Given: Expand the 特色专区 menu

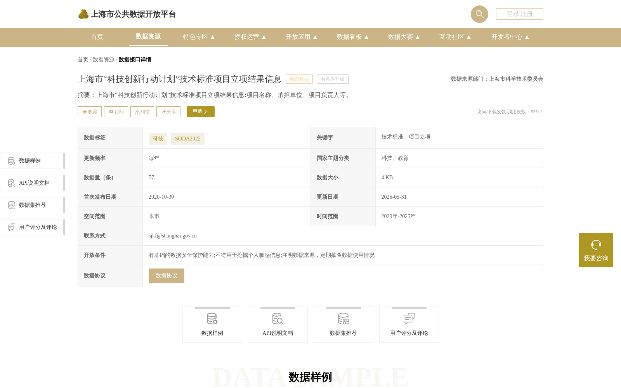Looking at the screenshot, I should 199,37.
